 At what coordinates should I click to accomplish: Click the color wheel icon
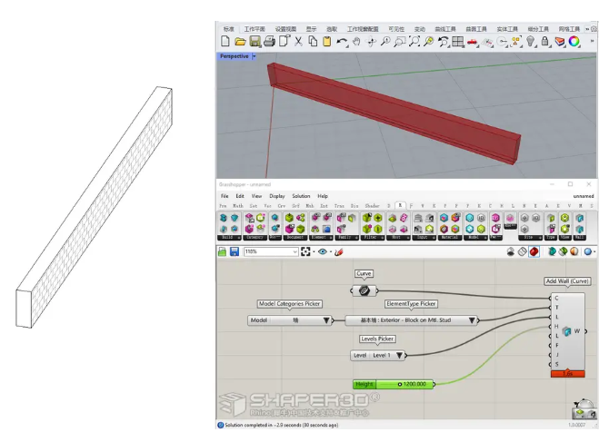point(574,41)
